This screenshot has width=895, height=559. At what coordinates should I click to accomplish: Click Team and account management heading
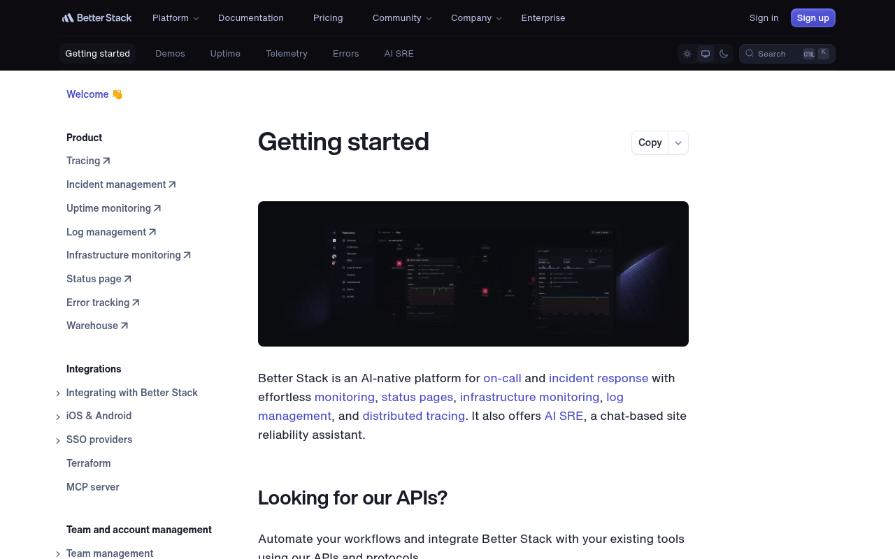[x=139, y=530]
